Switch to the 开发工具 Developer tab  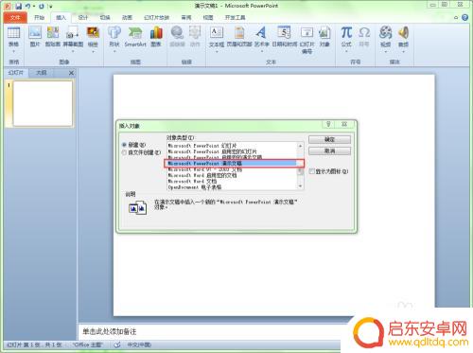(x=236, y=17)
